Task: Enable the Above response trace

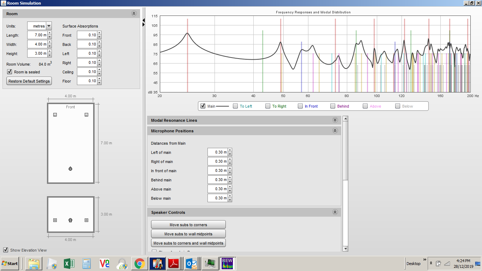Action: (365, 106)
